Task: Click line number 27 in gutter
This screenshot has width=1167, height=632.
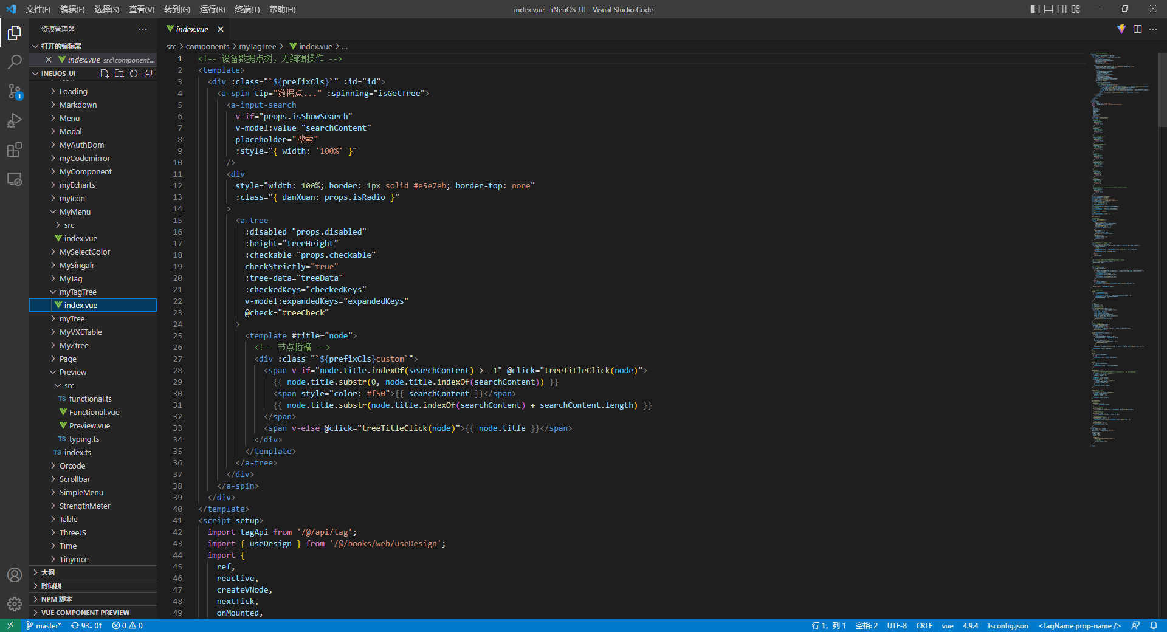Action: tap(177, 359)
